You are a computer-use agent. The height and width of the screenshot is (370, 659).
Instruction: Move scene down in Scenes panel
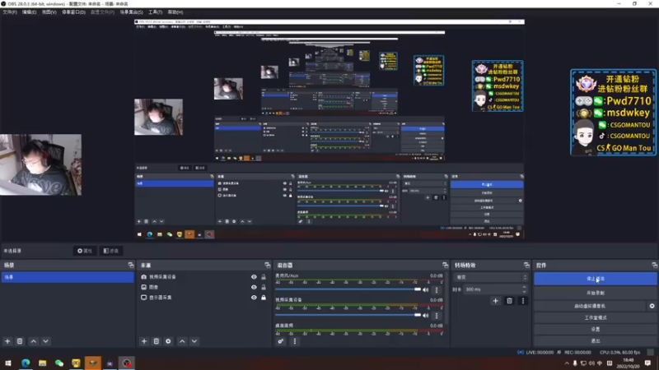pos(45,341)
